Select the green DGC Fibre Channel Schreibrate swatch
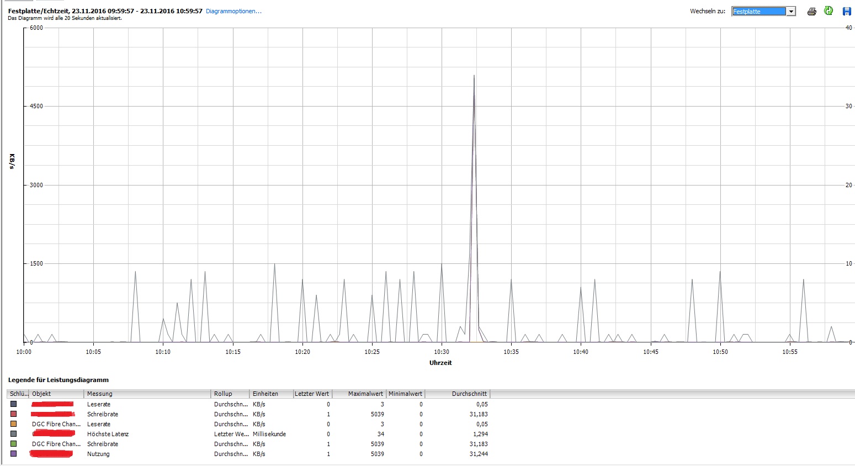The height and width of the screenshot is (466, 855). (x=14, y=444)
